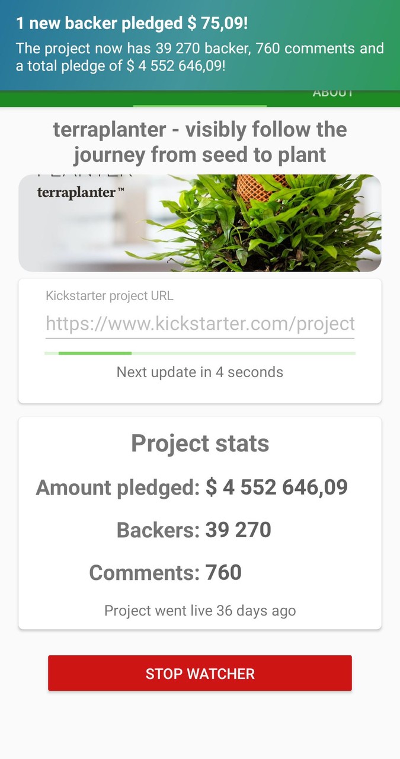Select the 'Amount pledged: $ 4 552 646,09' line

tap(193, 487)
